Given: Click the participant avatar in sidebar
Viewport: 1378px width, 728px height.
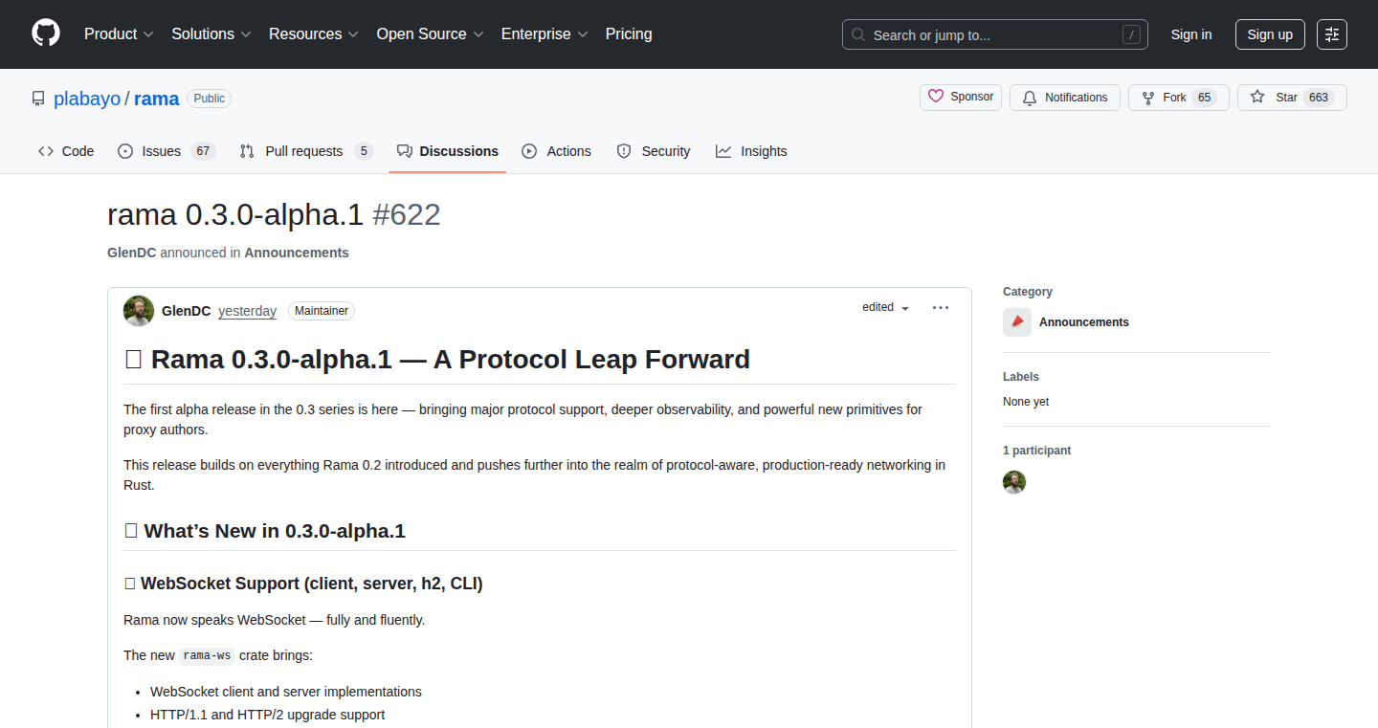Looking at the screenshot, I should [1014, 482].
